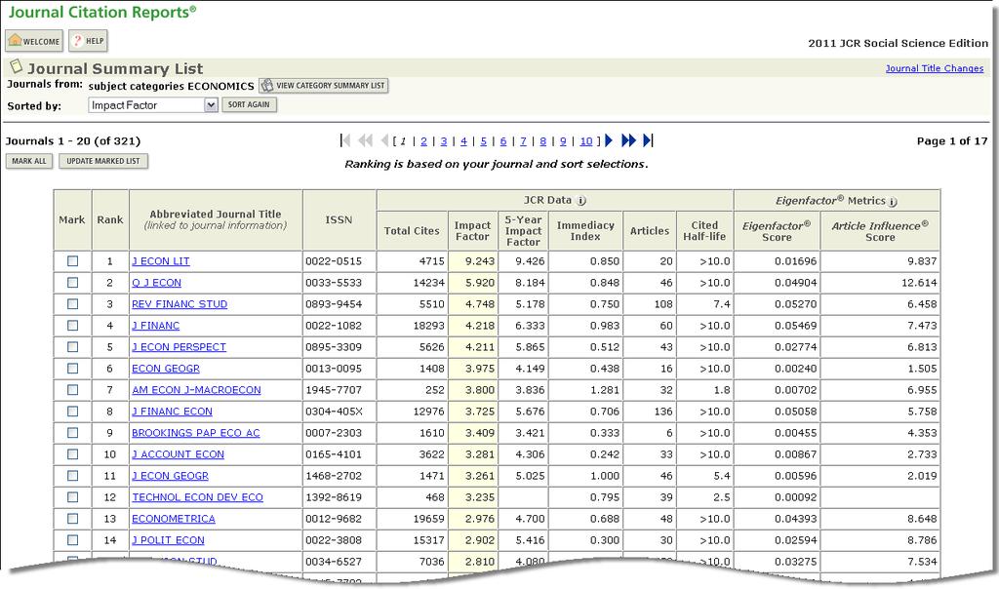The height and width of the screenshot is (589, 999).
Task: Open J FINANC ECON journal link
Action: tap(172, 412)
